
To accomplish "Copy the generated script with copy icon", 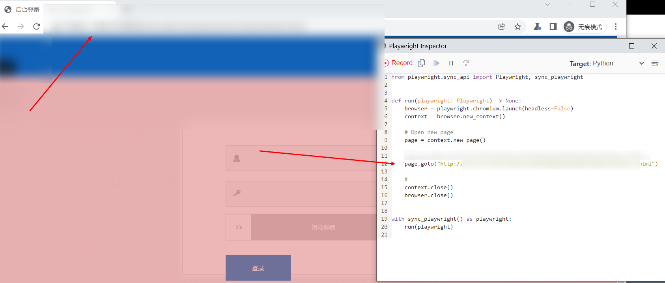I will (421, 63).
